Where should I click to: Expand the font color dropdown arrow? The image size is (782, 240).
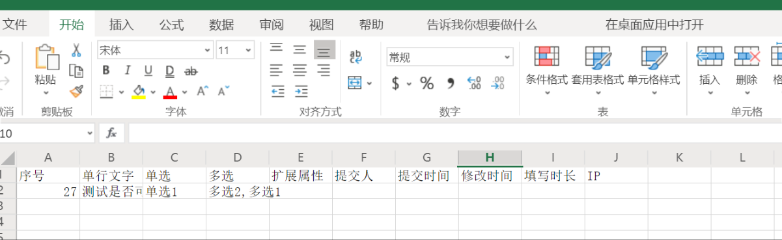(x=184, y=92)
